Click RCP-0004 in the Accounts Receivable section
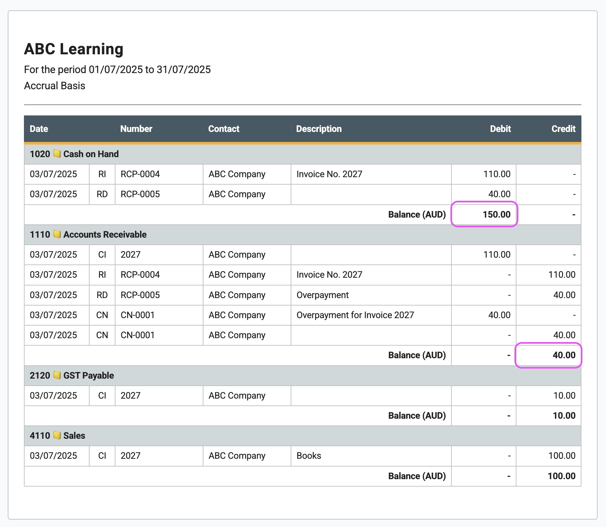 click(140, 275)
